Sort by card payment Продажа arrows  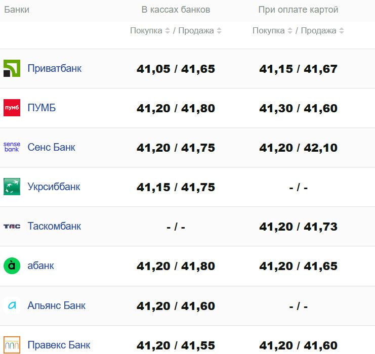(x=342, y=31)
